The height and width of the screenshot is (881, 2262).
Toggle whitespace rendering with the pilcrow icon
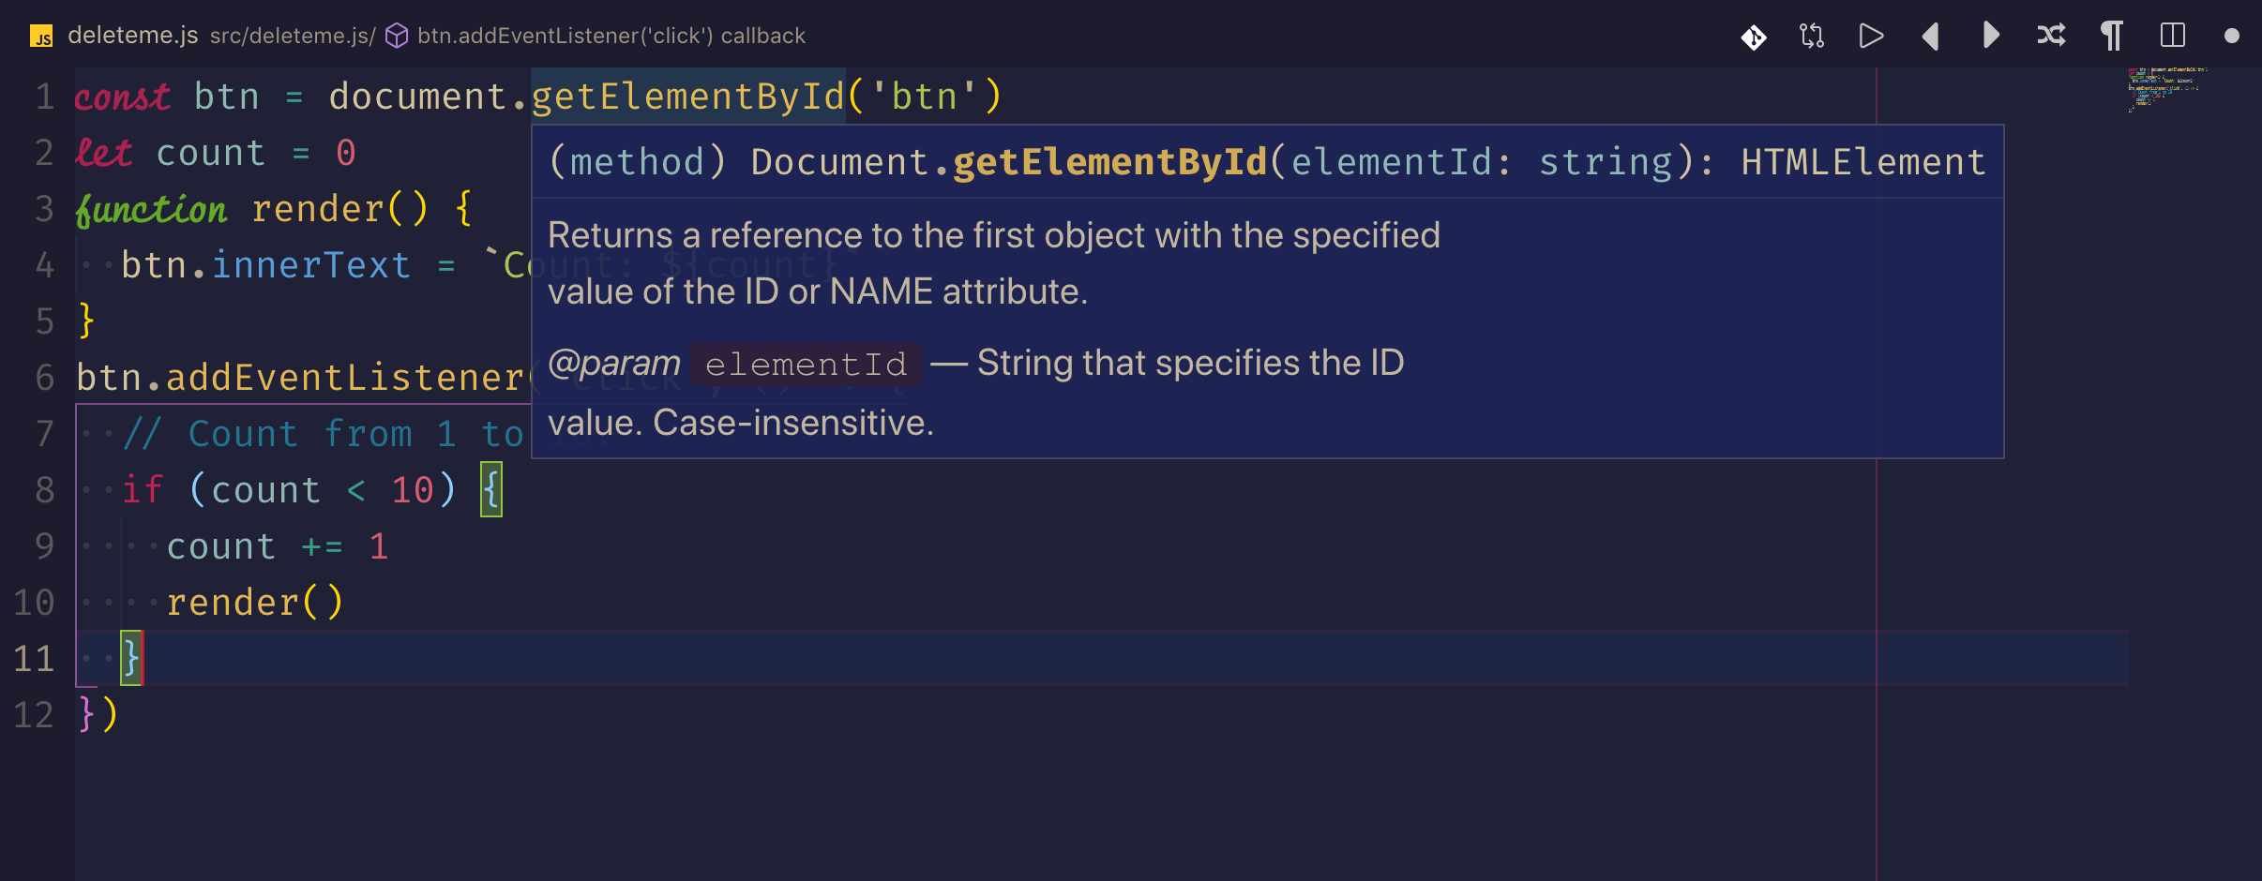coord(2109,36)
